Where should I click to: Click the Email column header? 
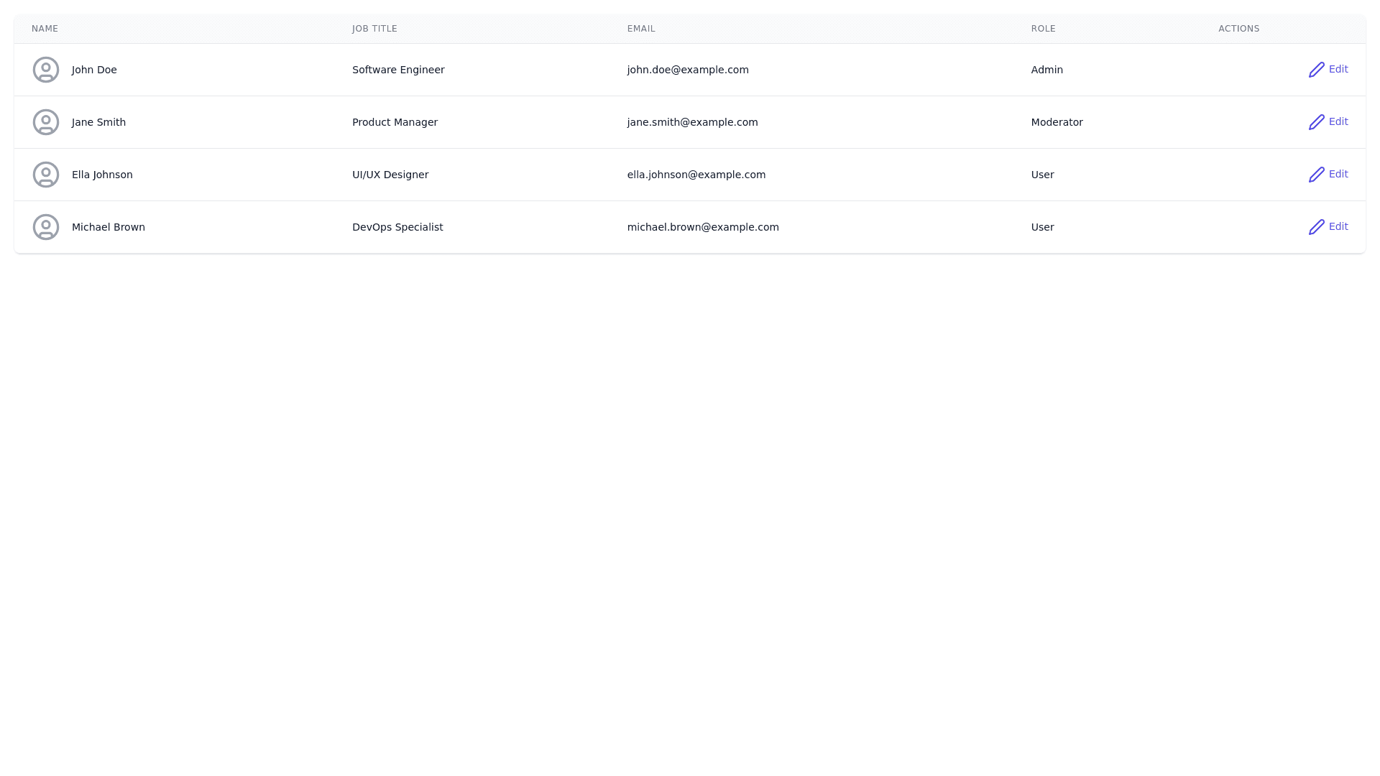pos(641,29)
